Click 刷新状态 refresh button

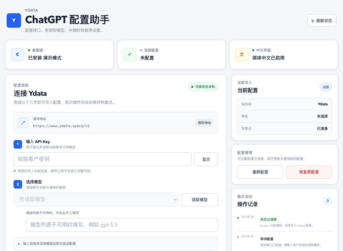(322, 20)
